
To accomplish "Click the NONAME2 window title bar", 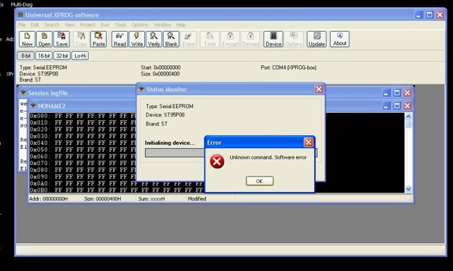I will [82, 106].
